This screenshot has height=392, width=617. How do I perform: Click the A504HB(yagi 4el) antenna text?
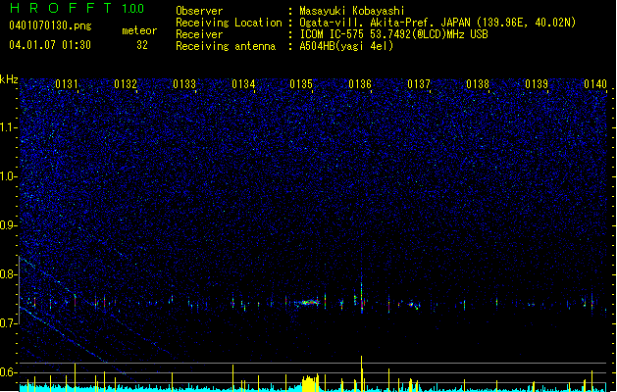pos(346,46)
